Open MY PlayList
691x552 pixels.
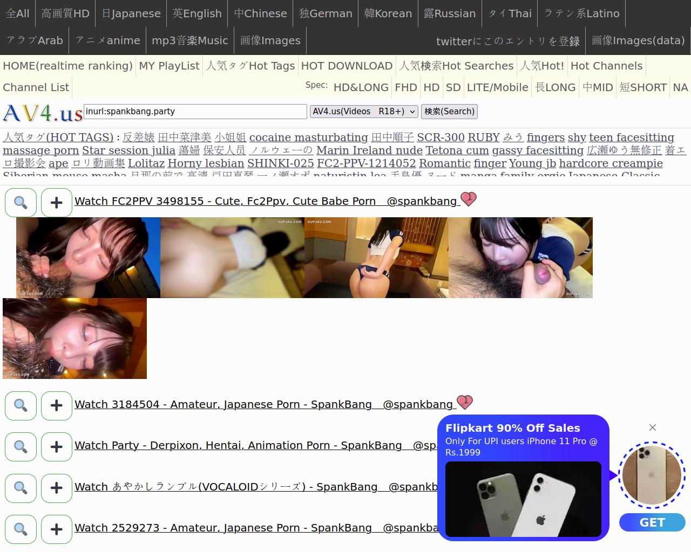pos(170,66)
